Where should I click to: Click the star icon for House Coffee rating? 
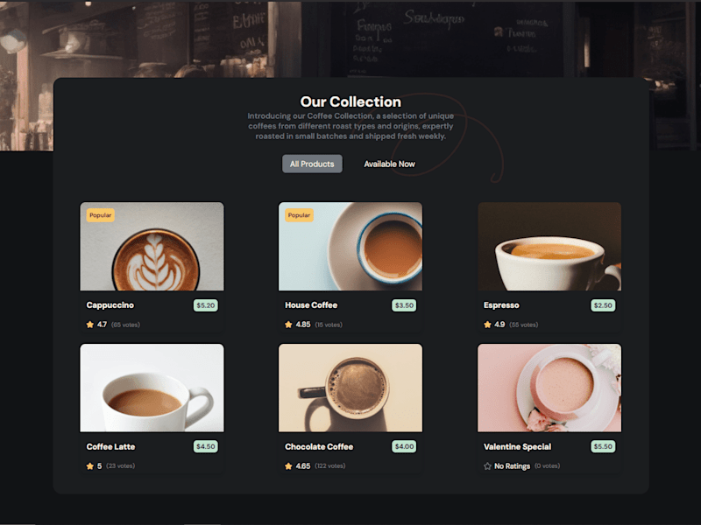[288, 325]
